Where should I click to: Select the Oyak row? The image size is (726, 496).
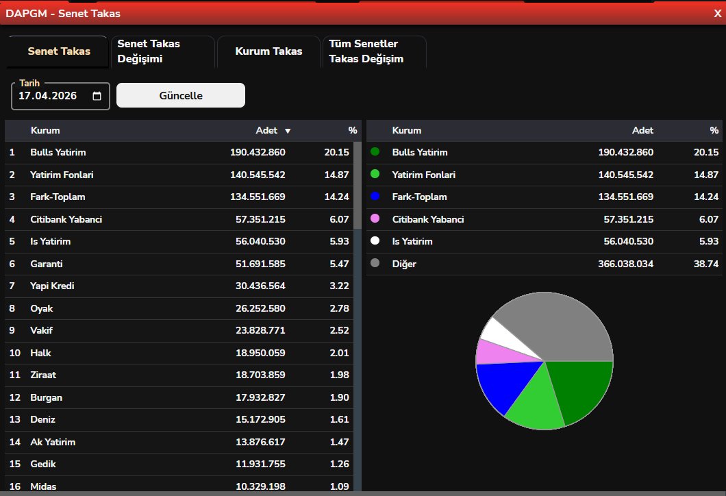pos(179,308)
